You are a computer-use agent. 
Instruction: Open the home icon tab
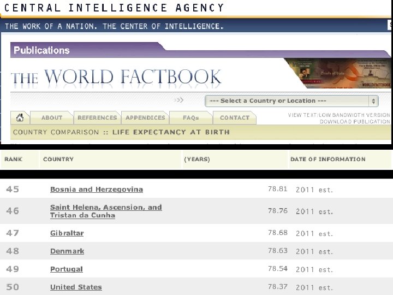click(x=20, y=117)
